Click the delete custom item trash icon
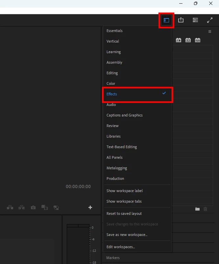 click(x=205, y=209)
